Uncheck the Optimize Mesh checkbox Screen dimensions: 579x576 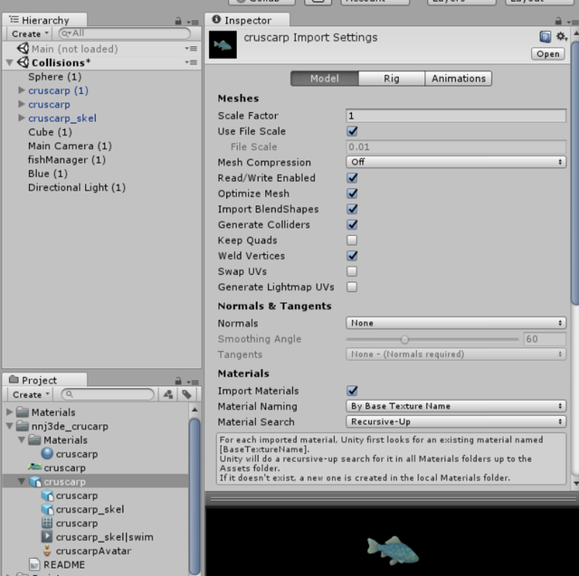point(352,194)
